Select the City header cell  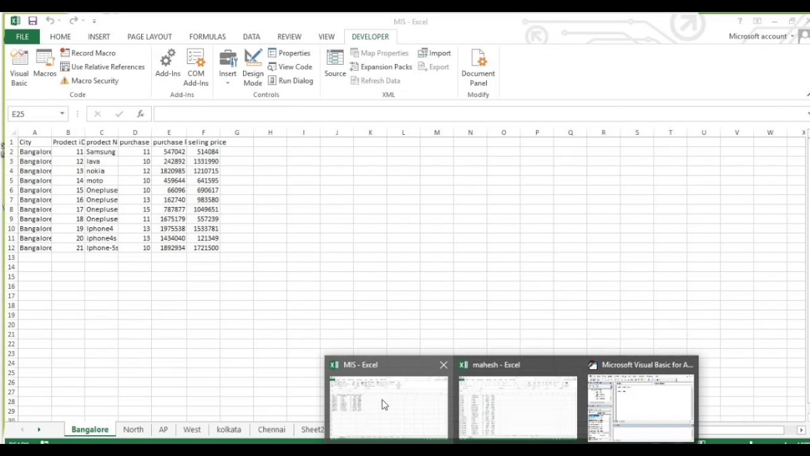tap(35, 142)
